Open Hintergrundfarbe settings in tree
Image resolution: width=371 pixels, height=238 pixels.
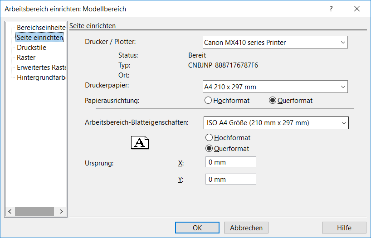(x=41, y=78)
